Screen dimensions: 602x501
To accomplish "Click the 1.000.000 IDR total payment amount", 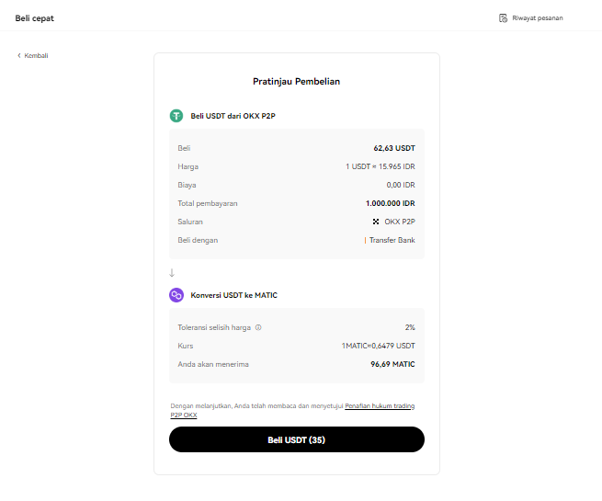I will [390, 203].
